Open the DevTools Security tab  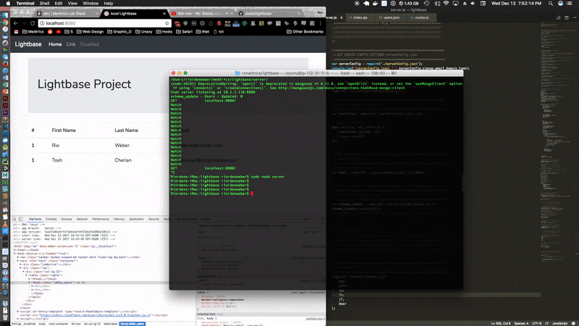tap(153, 220)
